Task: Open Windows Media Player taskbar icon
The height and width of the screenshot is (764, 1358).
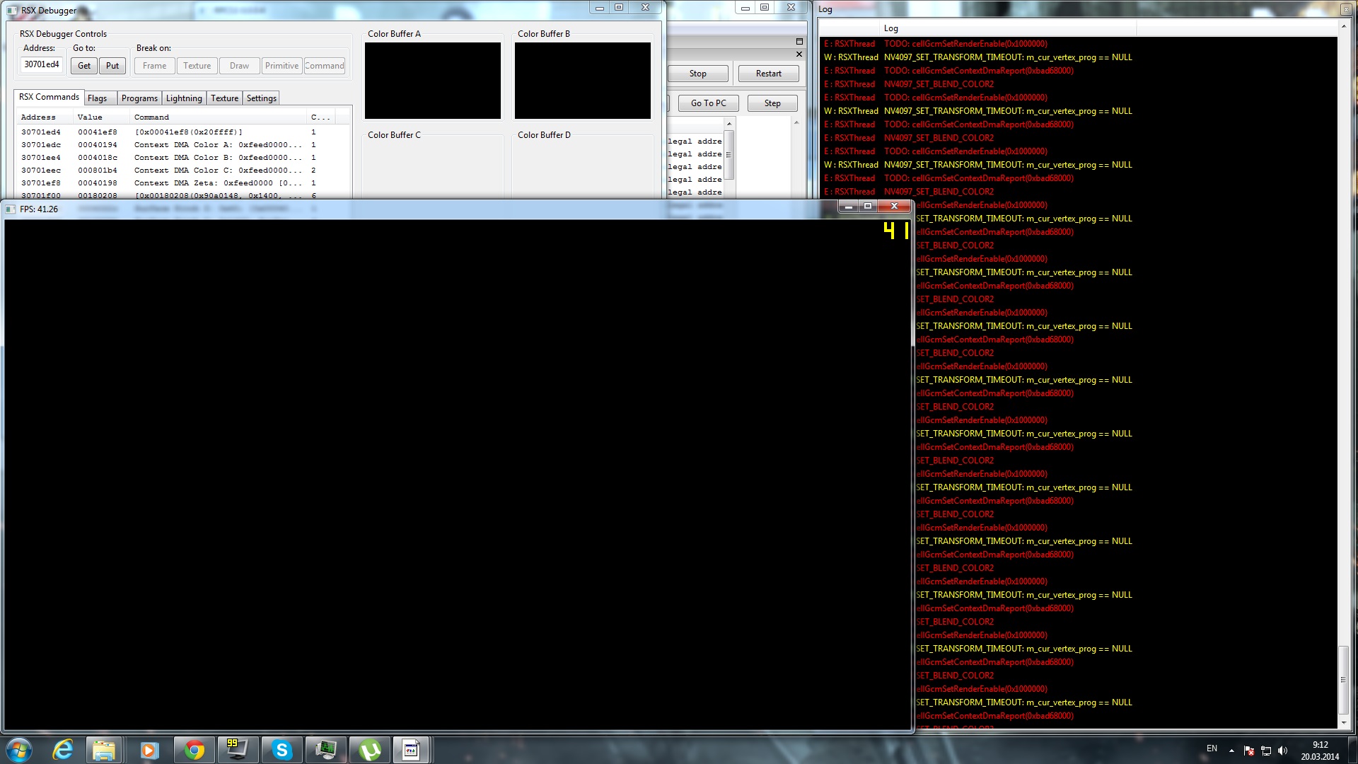Action: pyautogui.click(x=149, y=750)
